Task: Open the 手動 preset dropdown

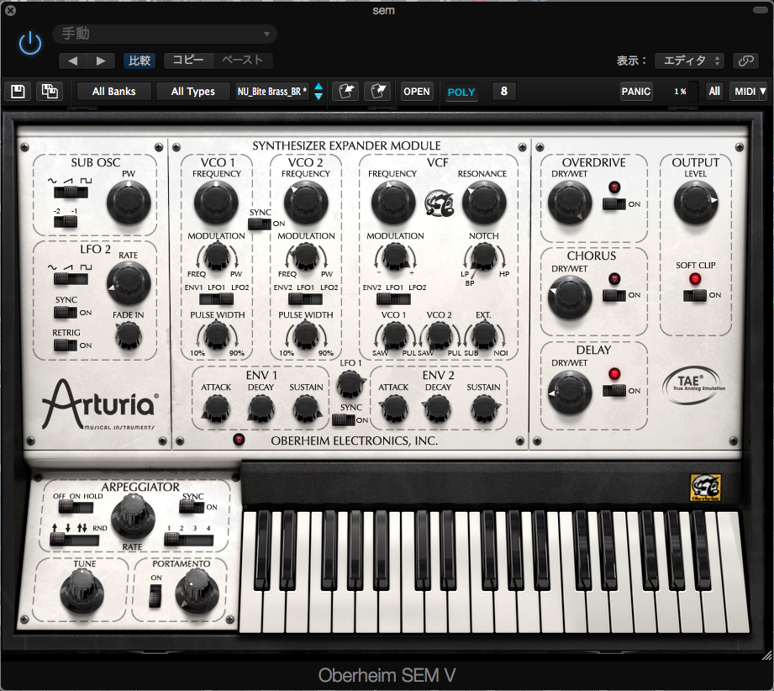Action: [165, 34]
